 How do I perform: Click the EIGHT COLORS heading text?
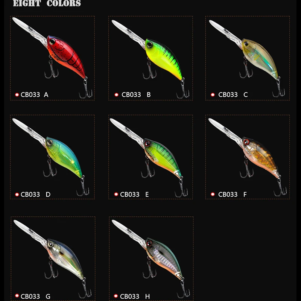coord(47,3)
